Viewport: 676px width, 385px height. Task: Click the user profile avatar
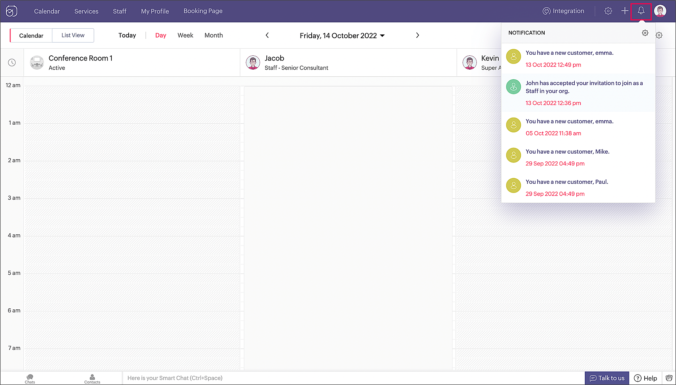660,11
